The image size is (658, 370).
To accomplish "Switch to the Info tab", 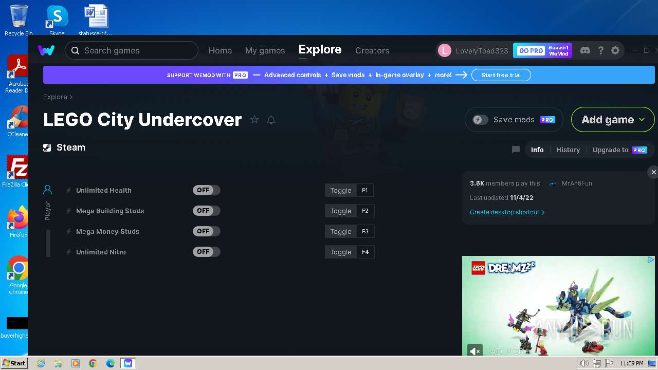I will click(x=537, y=150).
